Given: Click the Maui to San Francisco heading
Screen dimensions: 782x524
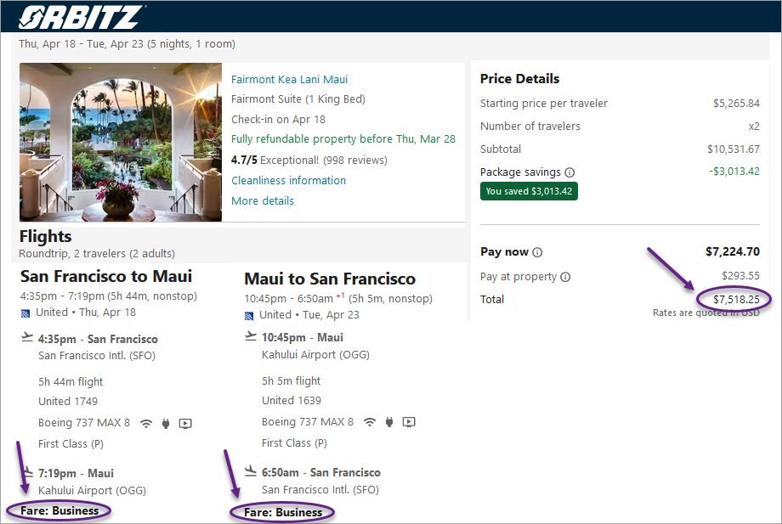Looking at the screenshot, I should 330,279.
